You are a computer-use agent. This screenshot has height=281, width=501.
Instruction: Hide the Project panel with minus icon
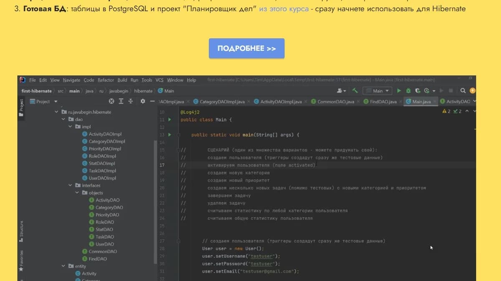(x=152, y=101)
